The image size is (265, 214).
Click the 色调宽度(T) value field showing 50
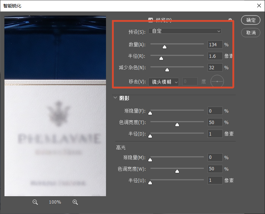[215, 122]
